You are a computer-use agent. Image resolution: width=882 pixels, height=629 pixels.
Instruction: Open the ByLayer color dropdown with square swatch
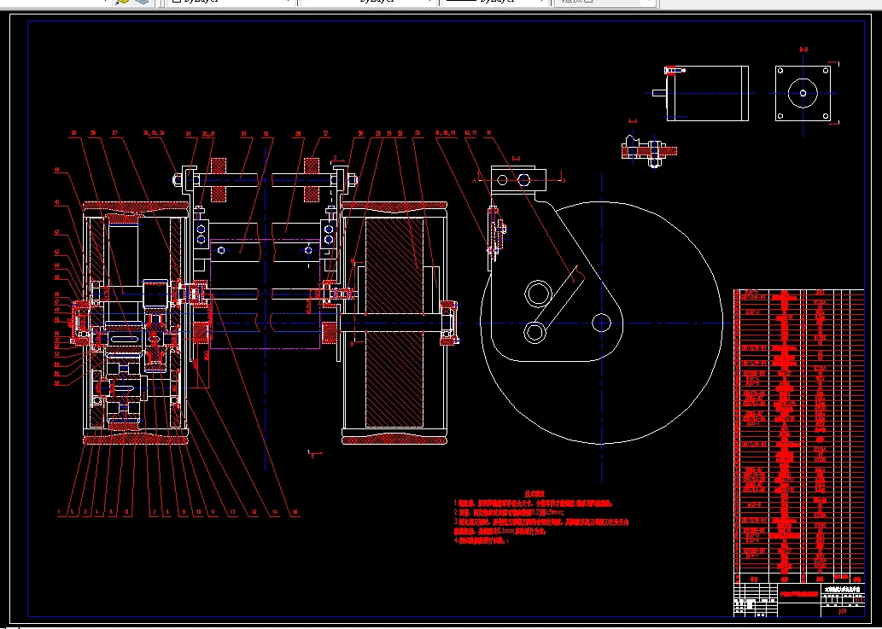[x=231, y=2]
